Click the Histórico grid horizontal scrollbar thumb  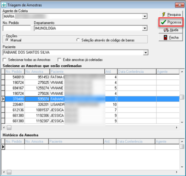pyautogui.click(x=9, y=172)
